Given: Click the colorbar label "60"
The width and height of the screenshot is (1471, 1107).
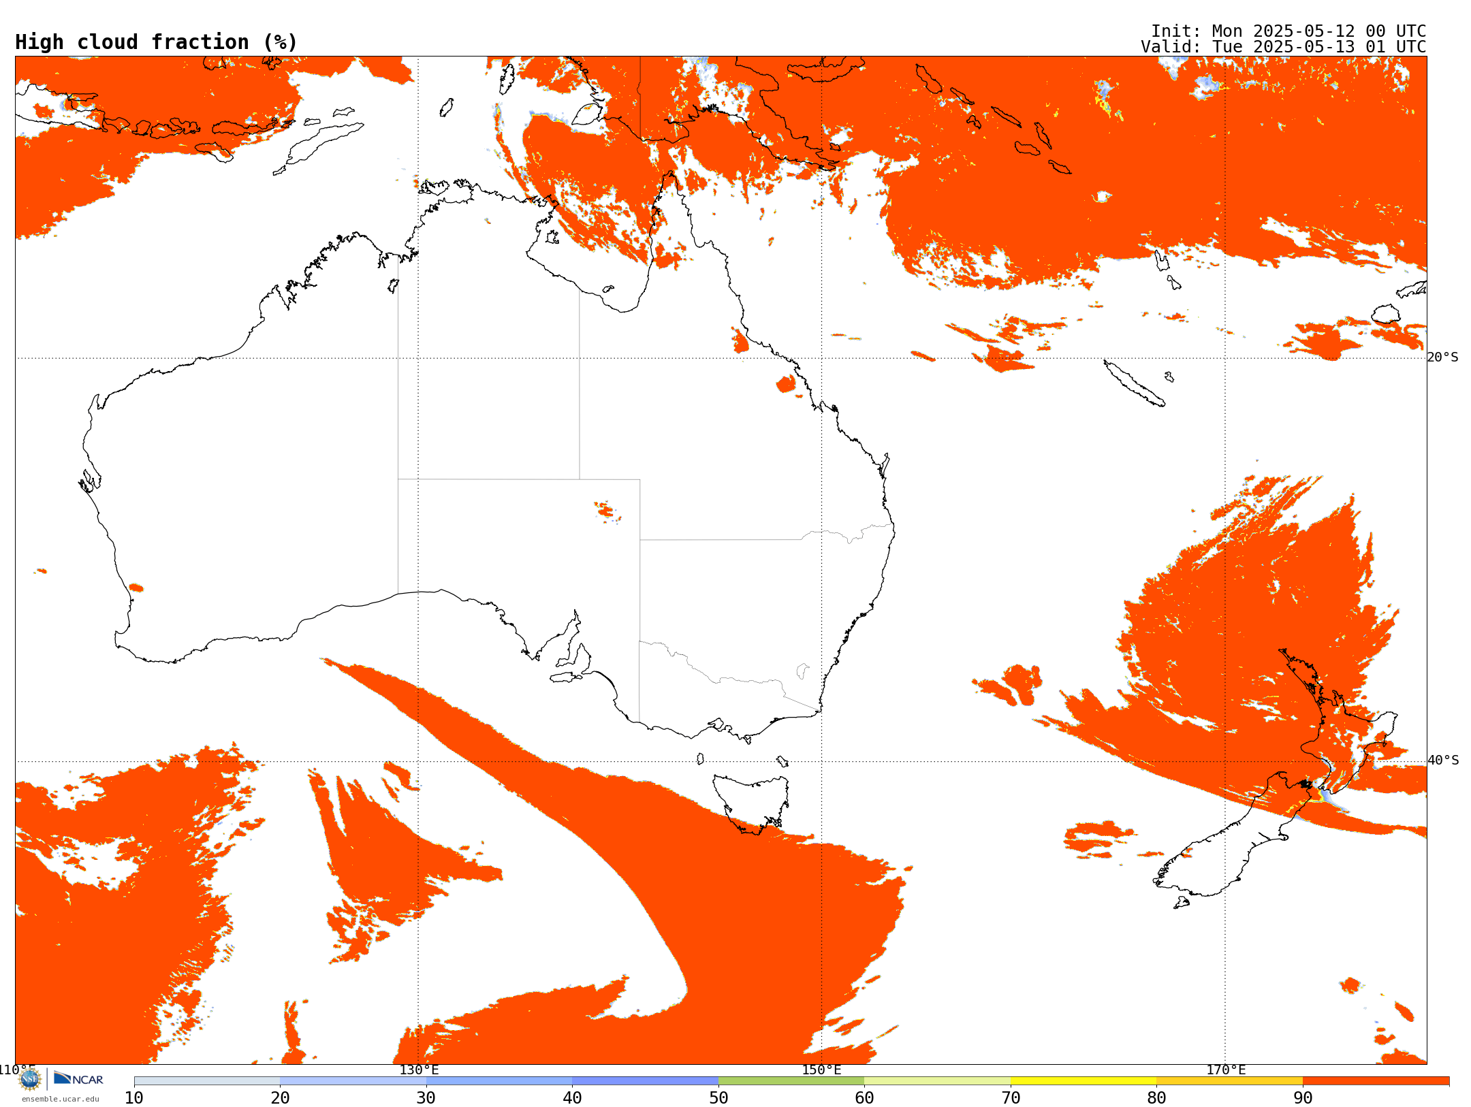Looking at the screenshot, I should point(864,1097).
